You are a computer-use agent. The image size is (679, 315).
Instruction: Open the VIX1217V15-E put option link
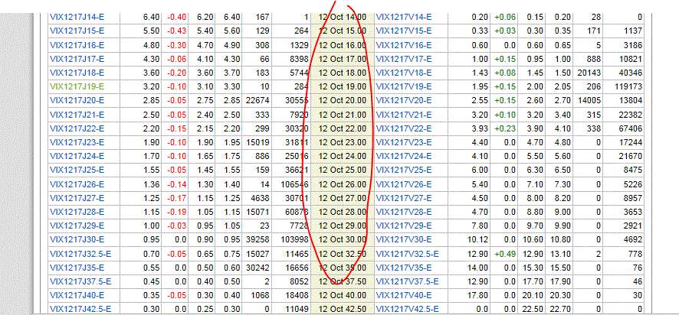(x=404, y=31)
